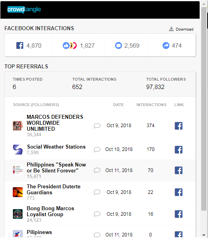
Task: Click the scrollbar up arrow
Action: 204,4
